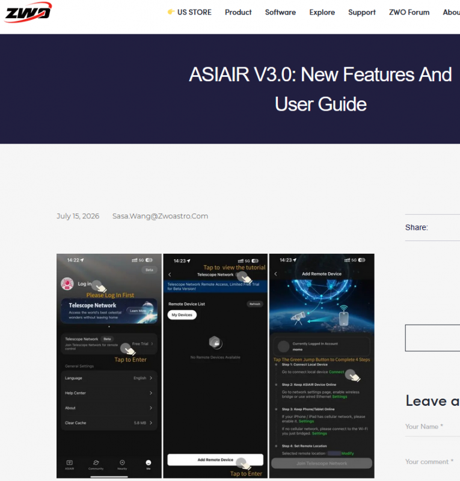Expand the Help Center row chevron
The image size is (460, 481).
[151, 393]
